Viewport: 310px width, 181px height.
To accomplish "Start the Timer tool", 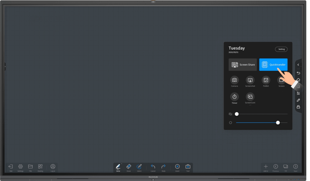I will point(235,97).
